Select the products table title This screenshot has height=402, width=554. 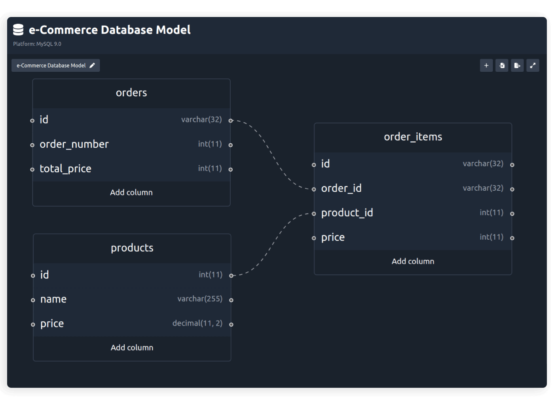[132, 248]
